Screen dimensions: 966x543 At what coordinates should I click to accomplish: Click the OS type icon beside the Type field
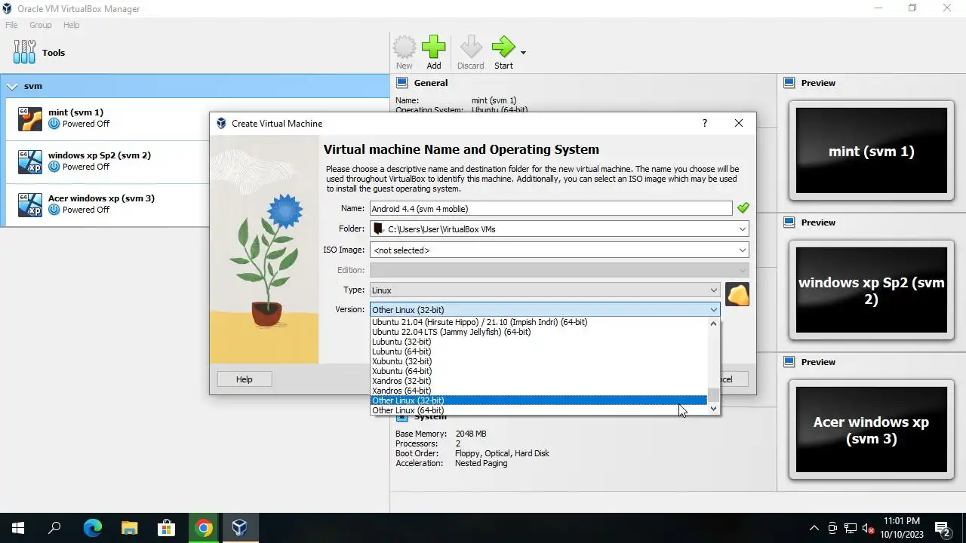(737, 294)
